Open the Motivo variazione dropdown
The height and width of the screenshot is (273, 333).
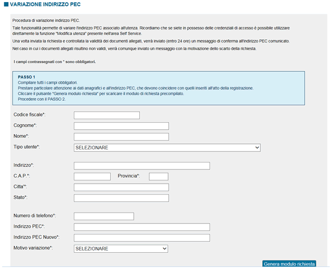(121, 248)
